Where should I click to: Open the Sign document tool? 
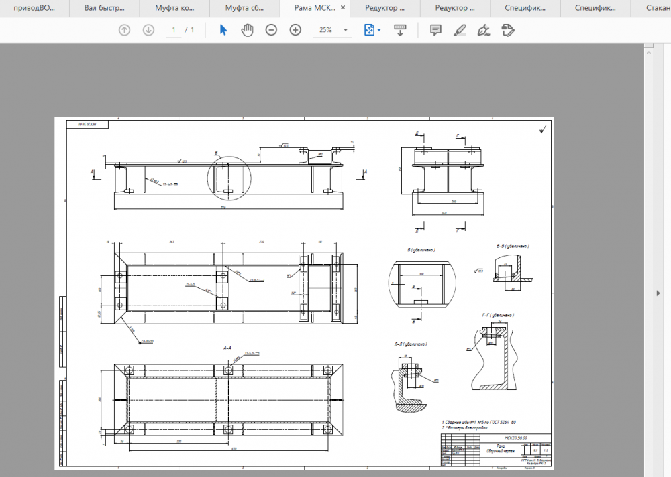click(x=483, y=30)
